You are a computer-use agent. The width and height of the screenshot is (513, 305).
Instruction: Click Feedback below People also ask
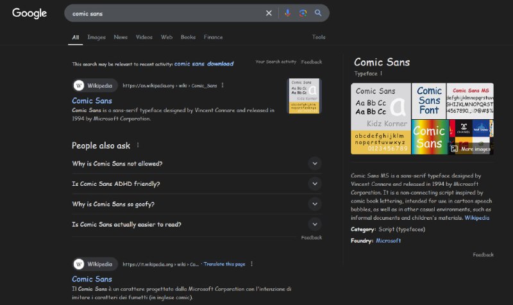click(312, 237)
